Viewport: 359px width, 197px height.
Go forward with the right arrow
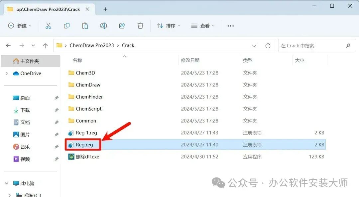(22, 46)
